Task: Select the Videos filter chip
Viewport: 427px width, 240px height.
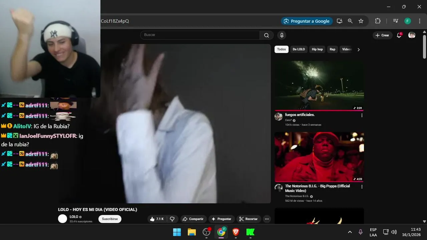Action: click(x=347, y=49)
